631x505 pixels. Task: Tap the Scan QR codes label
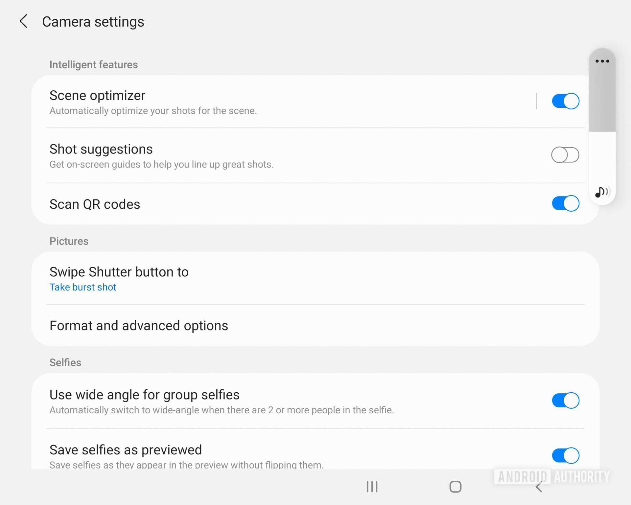click(95, 204)
